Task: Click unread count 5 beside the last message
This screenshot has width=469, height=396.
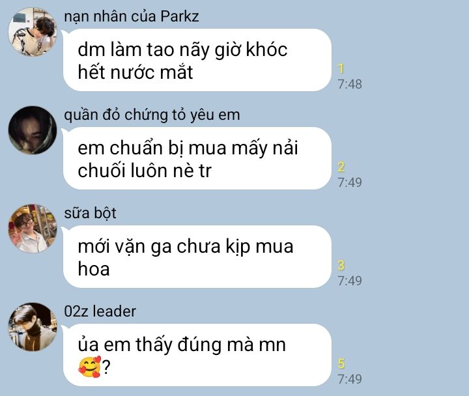Action: [341, 364]
